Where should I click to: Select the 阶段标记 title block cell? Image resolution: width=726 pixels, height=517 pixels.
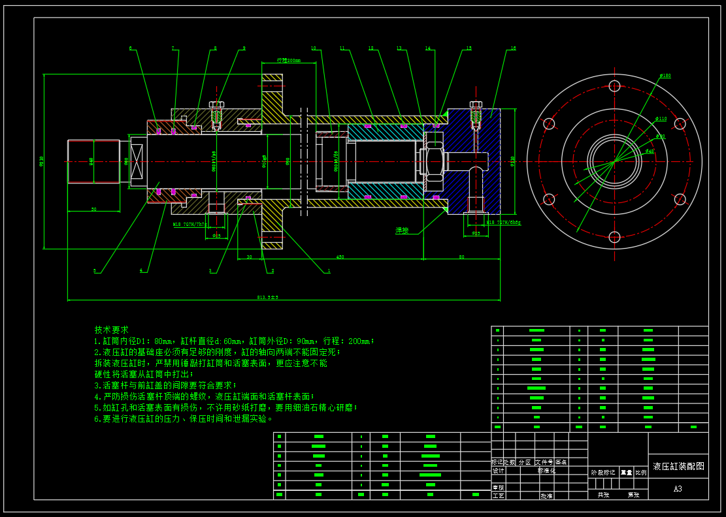click(x=603, y=472)
